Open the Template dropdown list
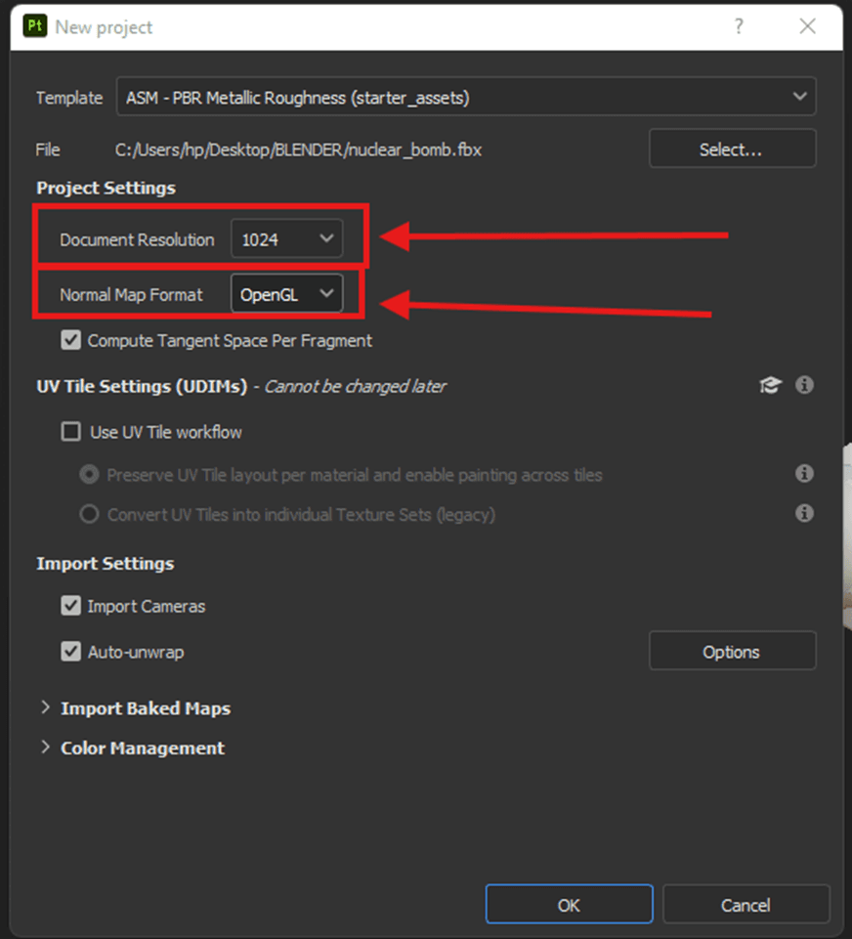The height and width of the screenshot is (939, 852). [x=466, y=97]
